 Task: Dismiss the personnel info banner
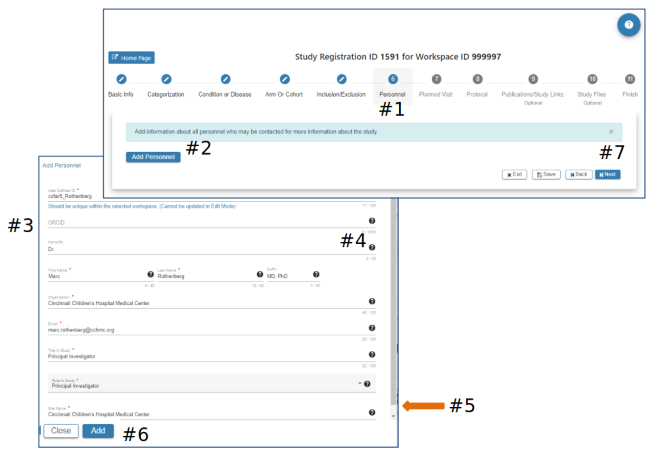click(x=611, y=132)
